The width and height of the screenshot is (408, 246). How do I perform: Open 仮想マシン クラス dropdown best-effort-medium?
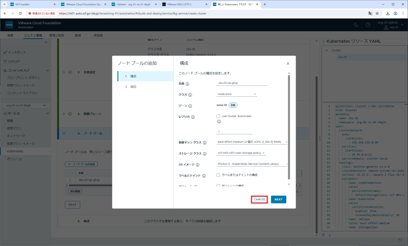(252, 142)
